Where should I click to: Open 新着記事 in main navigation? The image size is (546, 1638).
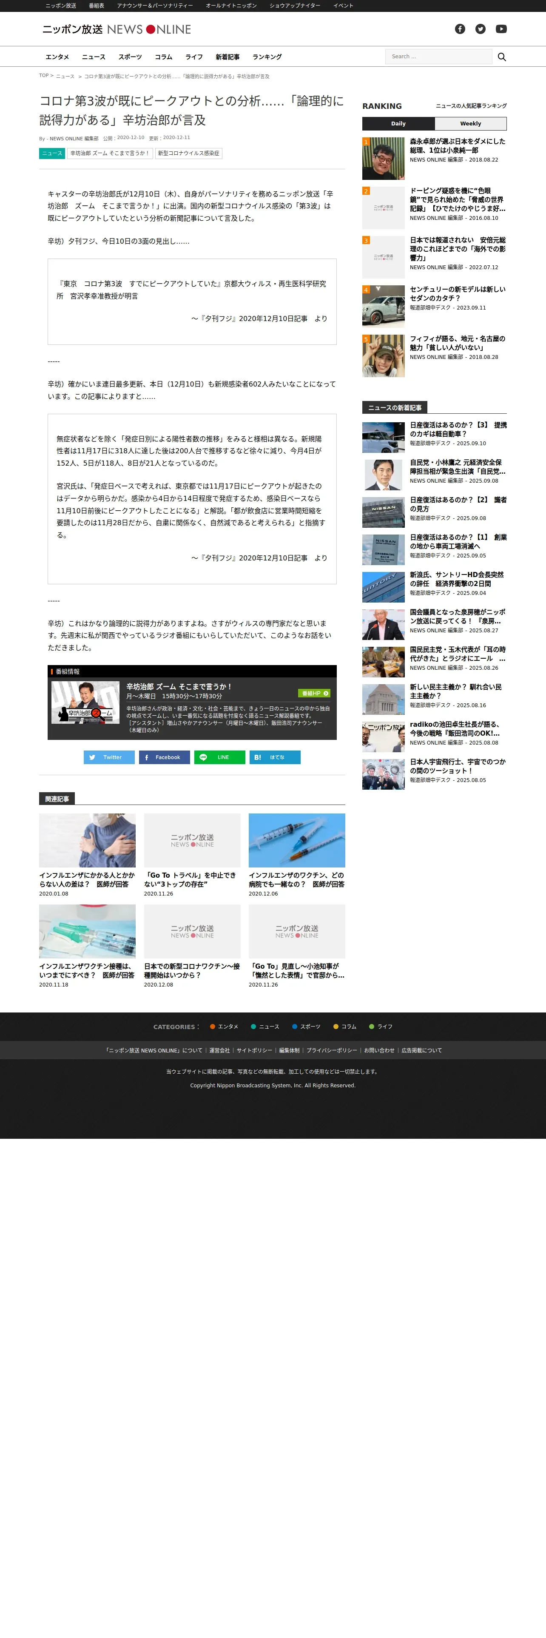pyautogui.click(x=227, y=57)
